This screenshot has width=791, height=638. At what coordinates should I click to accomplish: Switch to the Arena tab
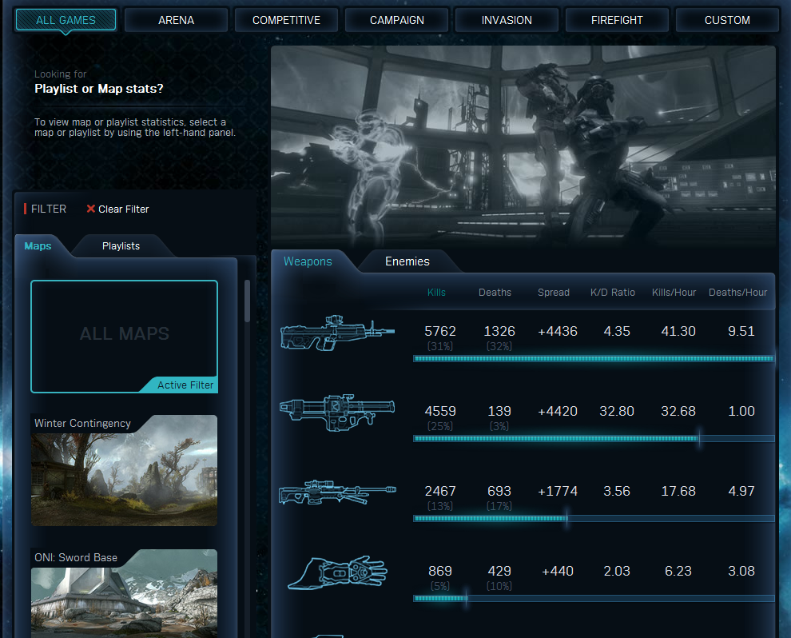(x=176, y=20)
